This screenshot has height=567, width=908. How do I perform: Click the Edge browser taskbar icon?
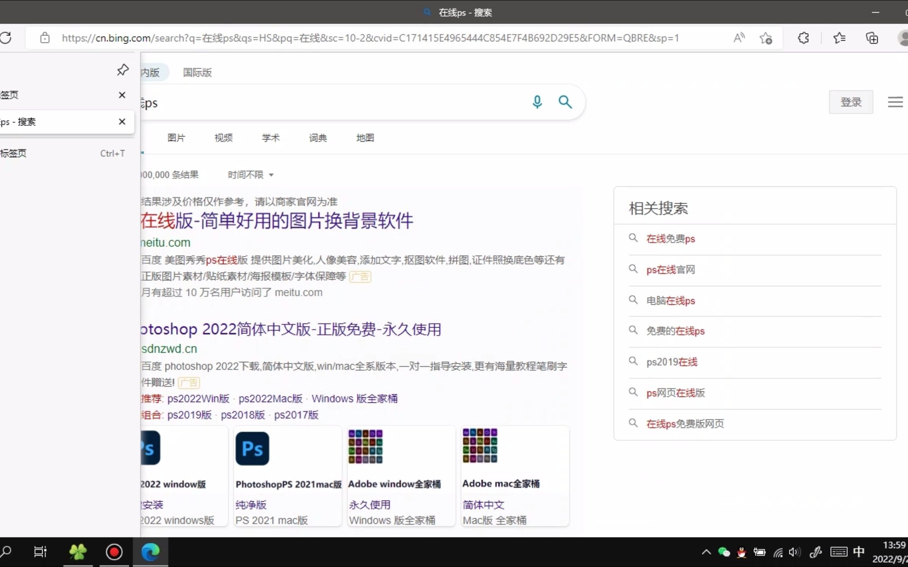151,552
